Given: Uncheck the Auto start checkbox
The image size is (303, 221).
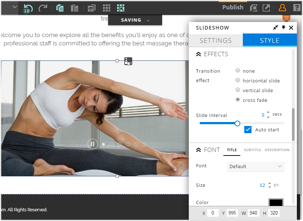Looking at the screenshot, I should tap(248, 130).
